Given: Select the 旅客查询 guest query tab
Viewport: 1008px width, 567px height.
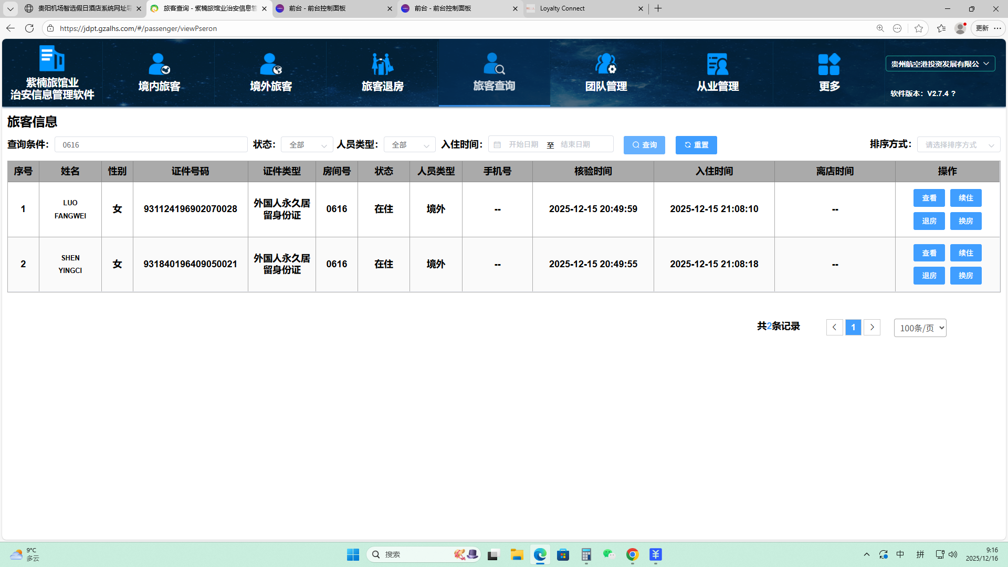Looking at the screenshot, I should click(494, 72).
